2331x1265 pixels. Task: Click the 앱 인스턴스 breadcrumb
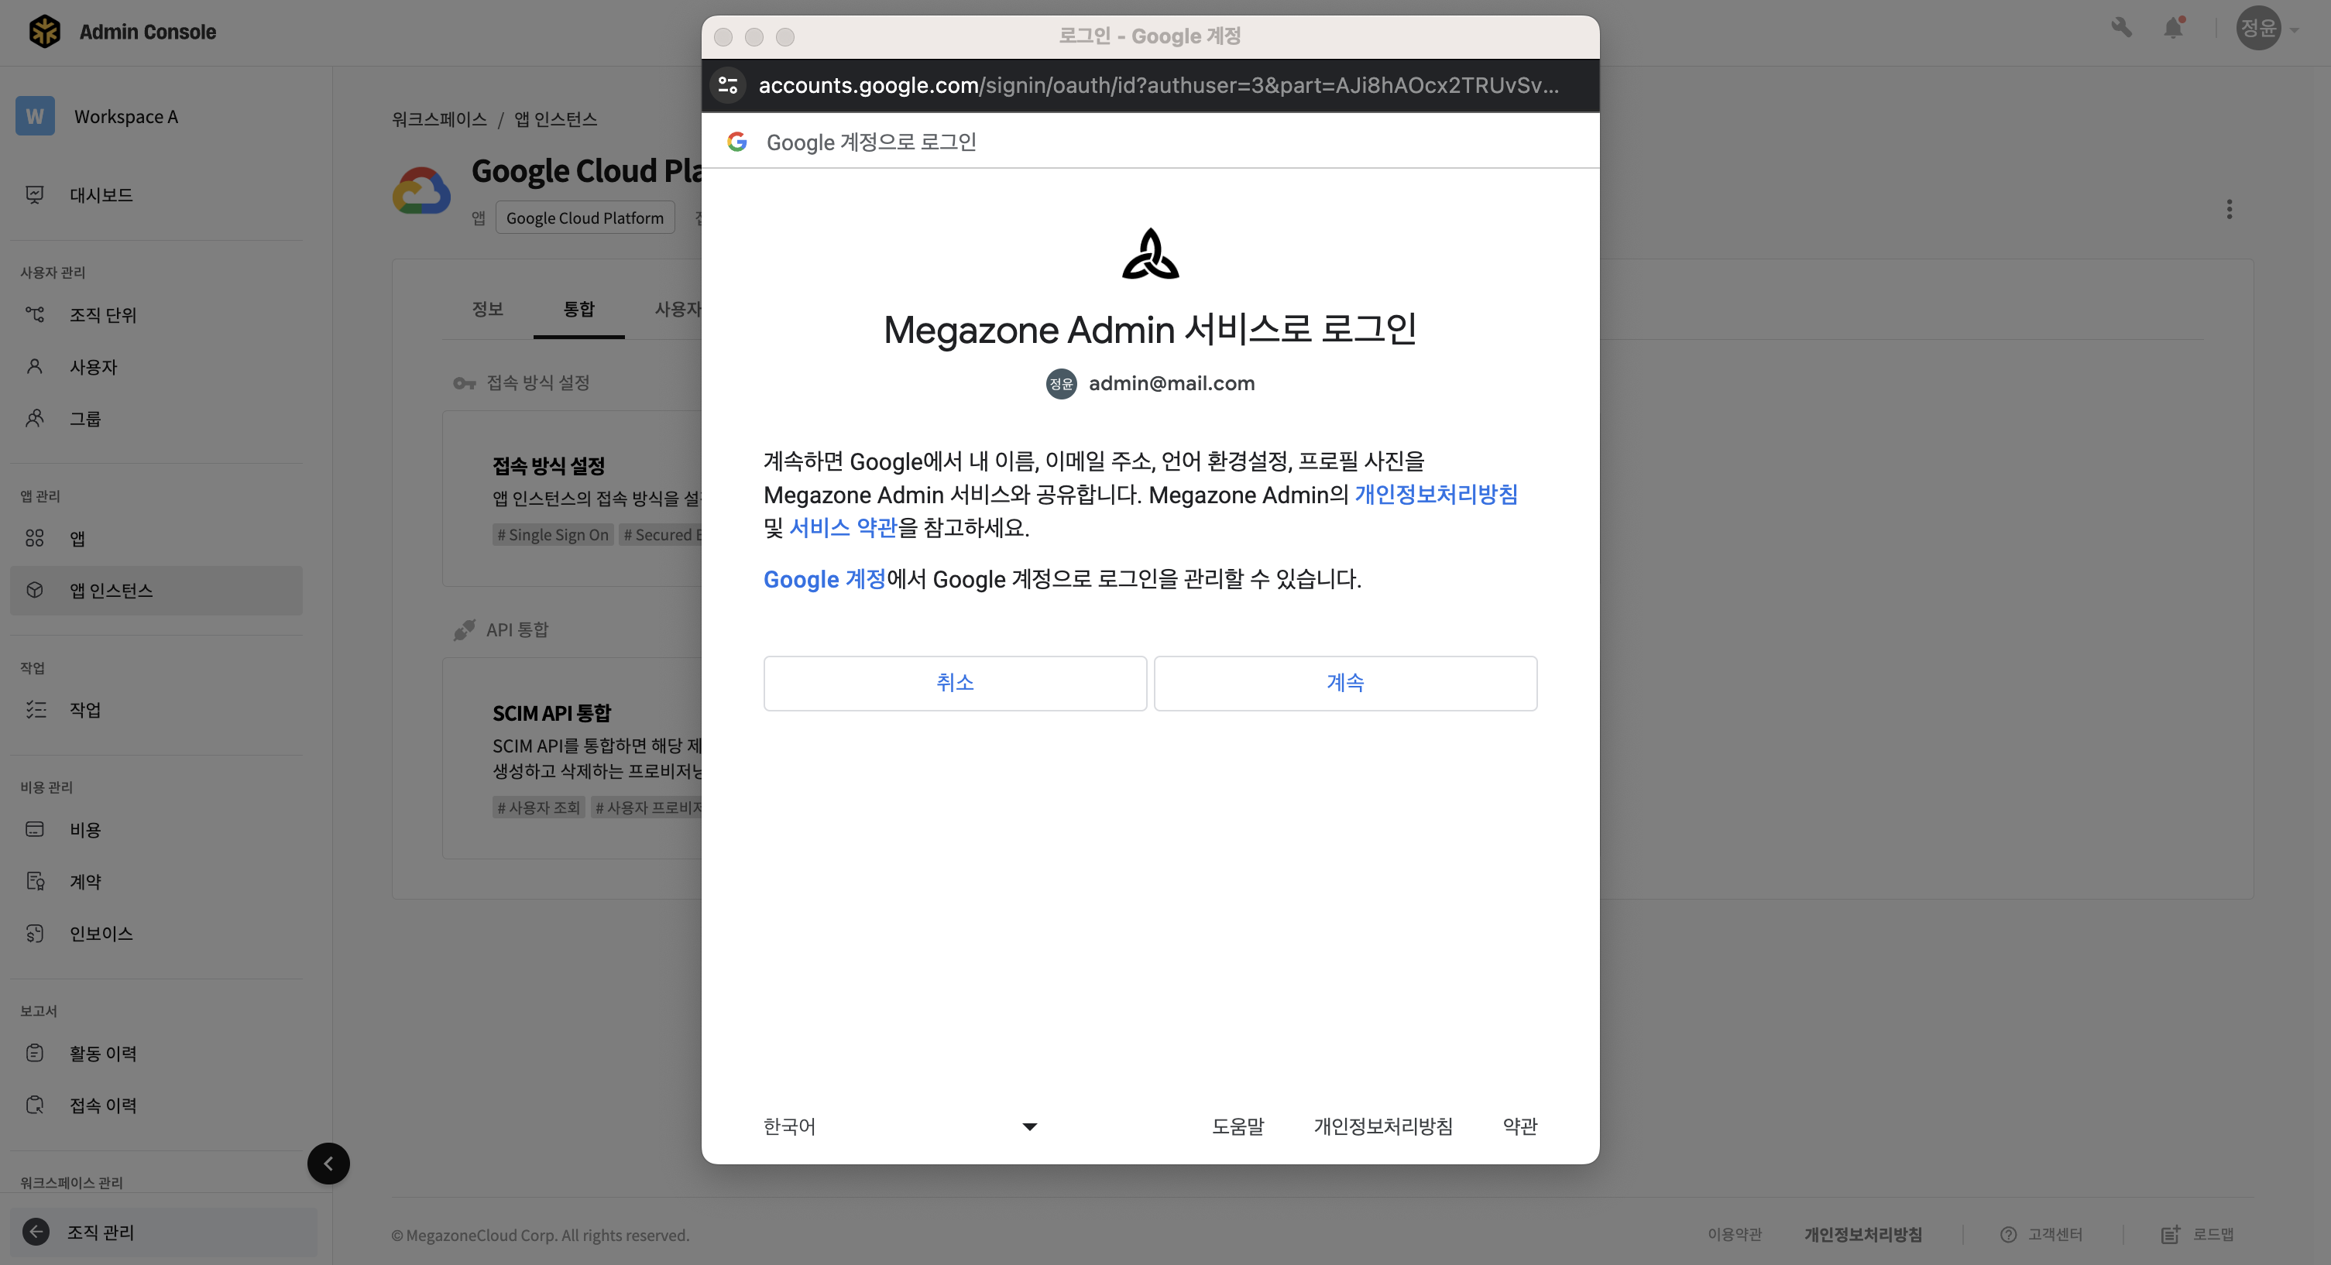pyautogui.click(x=555, y=119)
